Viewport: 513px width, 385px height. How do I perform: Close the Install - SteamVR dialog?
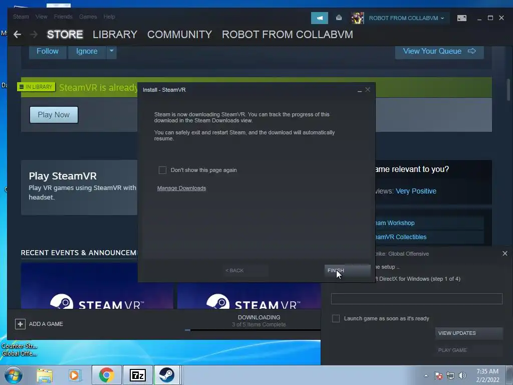(x=368, y=89)
